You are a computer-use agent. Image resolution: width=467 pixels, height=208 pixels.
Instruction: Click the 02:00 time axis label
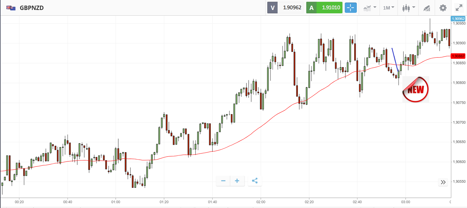[261, 202]
